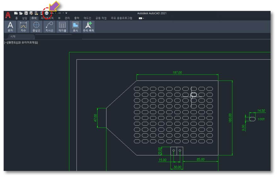
Task: Select the 14.50 dimension text
Action: (x=261, y=111)
